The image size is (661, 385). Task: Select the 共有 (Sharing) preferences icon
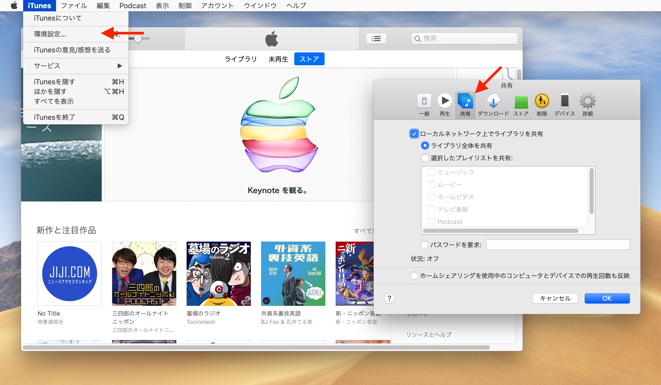point(465,105)
